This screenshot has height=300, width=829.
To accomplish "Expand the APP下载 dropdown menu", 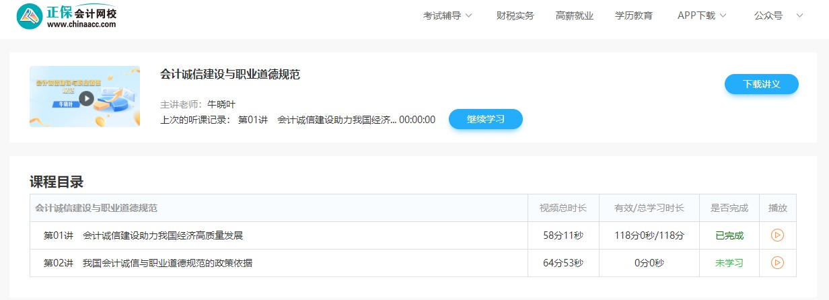I will pyautogui.click(x=702, y=15).
